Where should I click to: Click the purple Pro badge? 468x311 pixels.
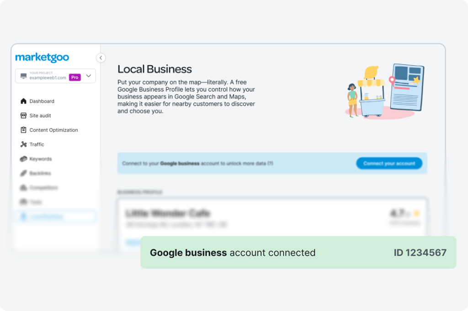pos(75,78)
